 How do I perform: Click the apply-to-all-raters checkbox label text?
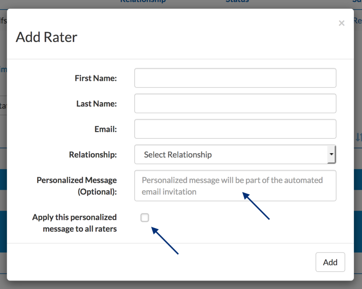pos(74,223)
